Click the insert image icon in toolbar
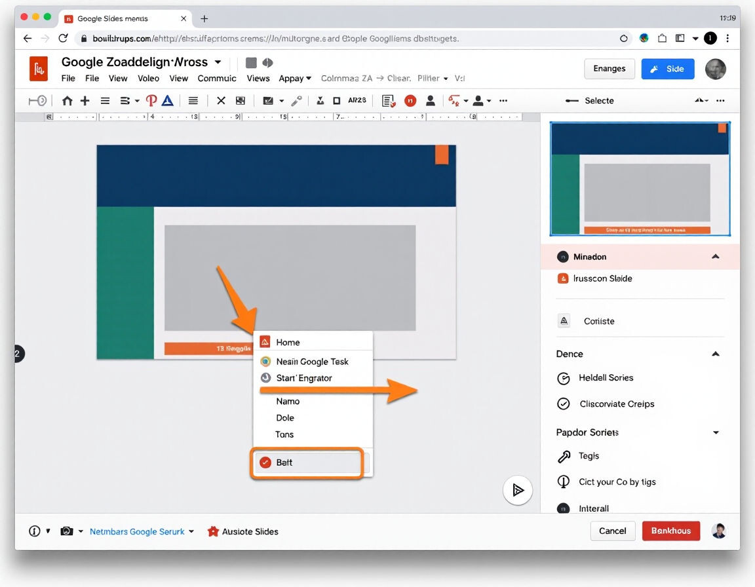Viewport: 755px width, 587px height. pyautogui.click(x=268, y=100)
